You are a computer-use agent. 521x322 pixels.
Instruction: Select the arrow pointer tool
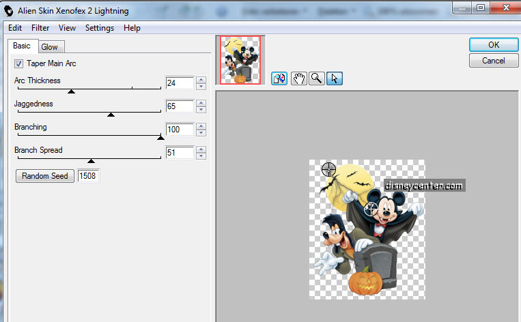(335, 78)
